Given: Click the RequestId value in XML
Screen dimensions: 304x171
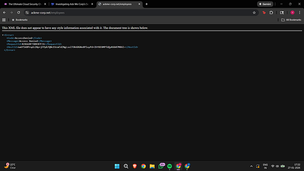Looking at the screenshot, I should [x=33, y=44].
